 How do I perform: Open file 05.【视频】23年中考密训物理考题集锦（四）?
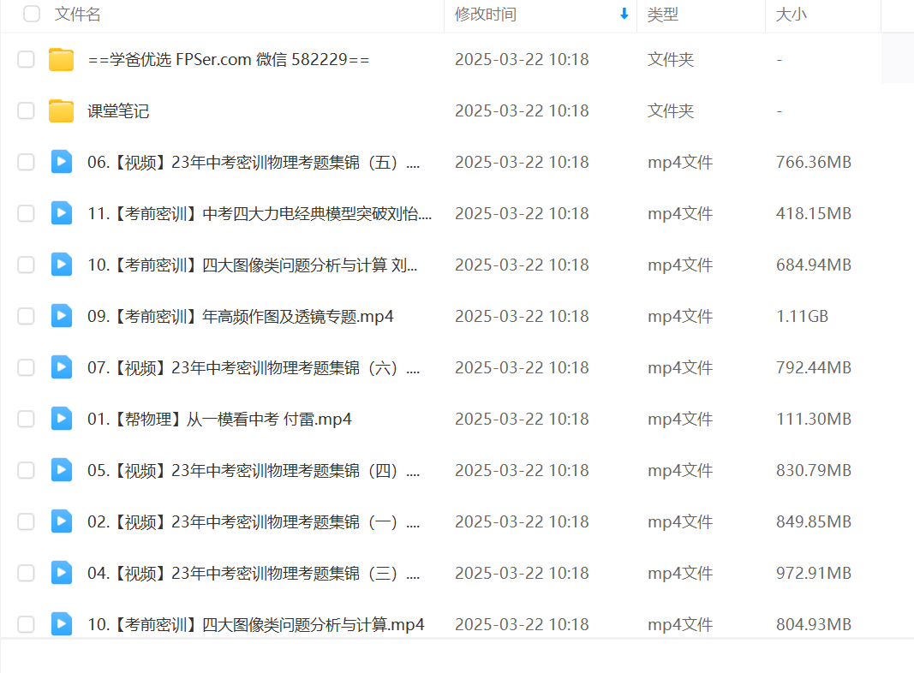254,469
